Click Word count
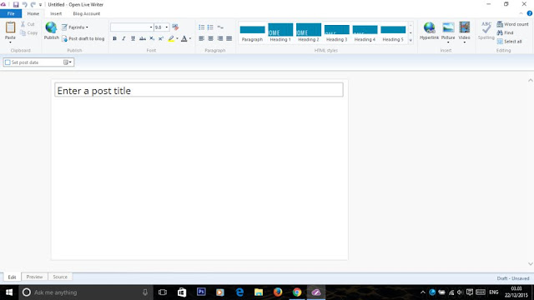The width and height of the screenshot is (534, 300). coord(512,24)
